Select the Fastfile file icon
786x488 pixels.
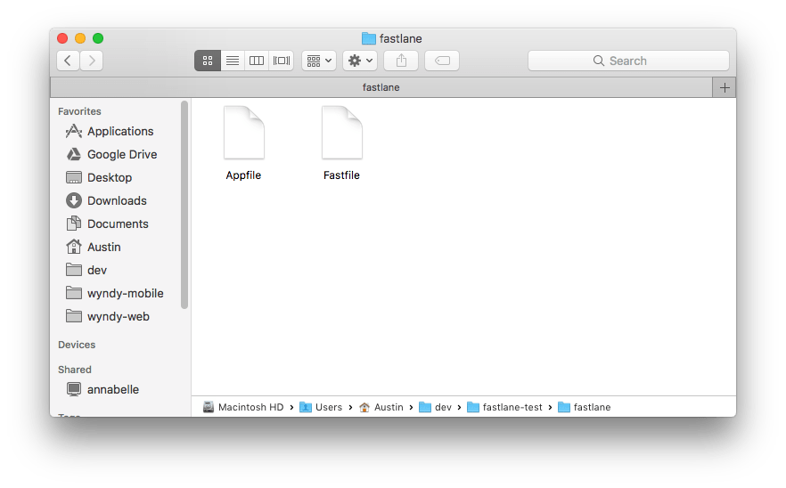(x=341, y=134)
